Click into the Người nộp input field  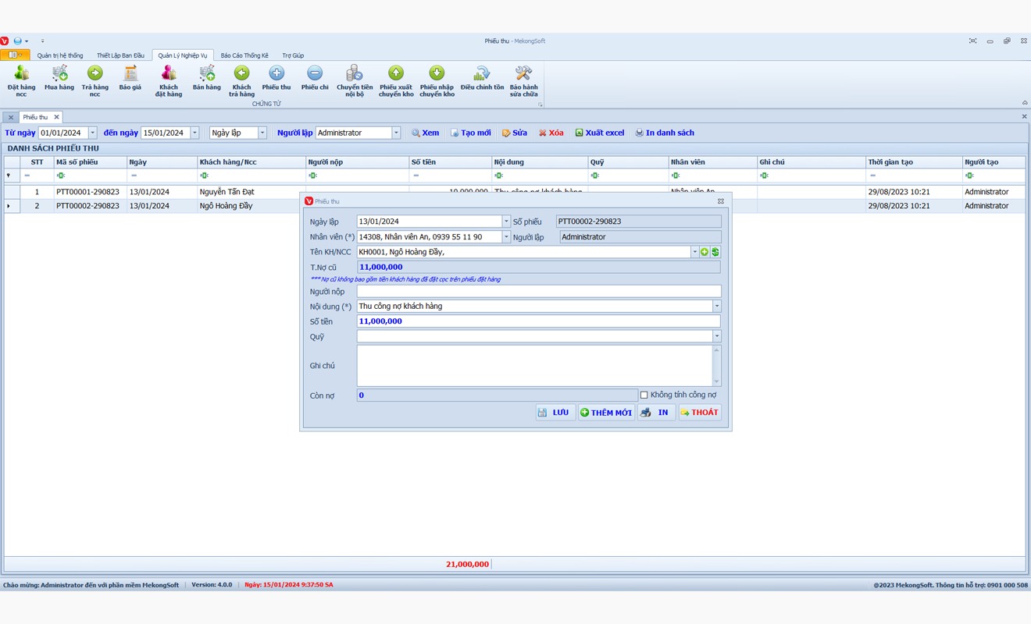[x=538, y=292]
